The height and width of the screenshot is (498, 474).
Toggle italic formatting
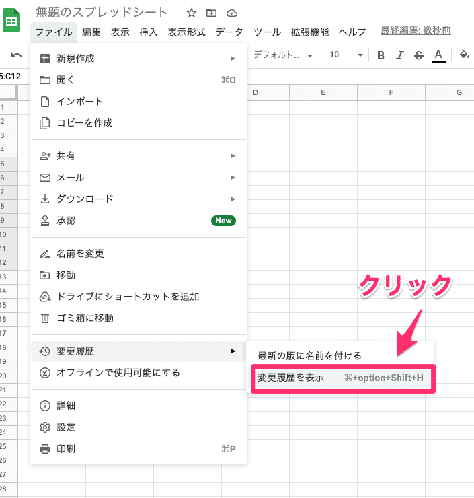(400, 55)
